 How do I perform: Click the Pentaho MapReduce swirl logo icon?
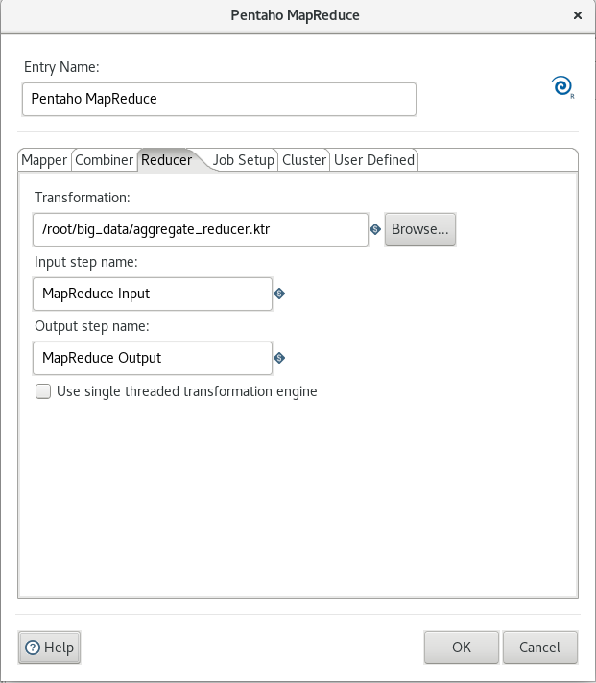[x=562, y=86]
